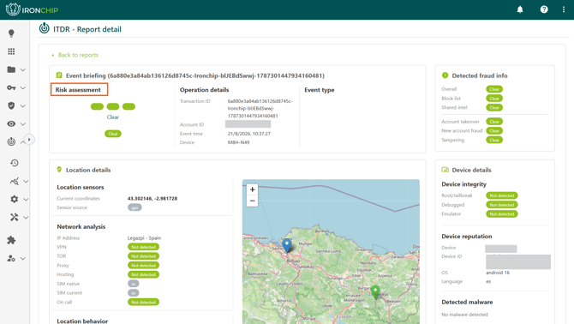574x324 pixels.
Task: Click the lightbulb icon in sidebar
Action: (11, 33)
